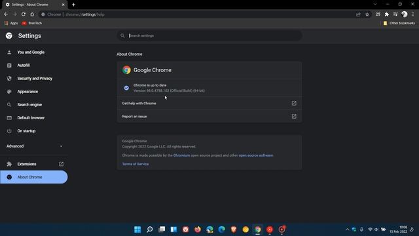Viewport: 419px width, 236px height.
Task: Go back with the browser back arrow
Action: 6,14
